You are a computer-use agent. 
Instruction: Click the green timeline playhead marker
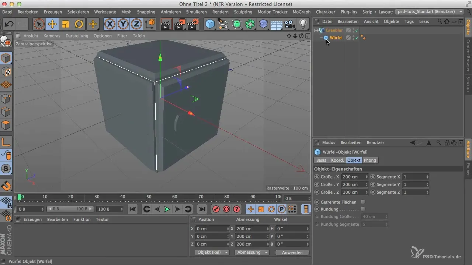pyautogui.click(x=20, y=197)
